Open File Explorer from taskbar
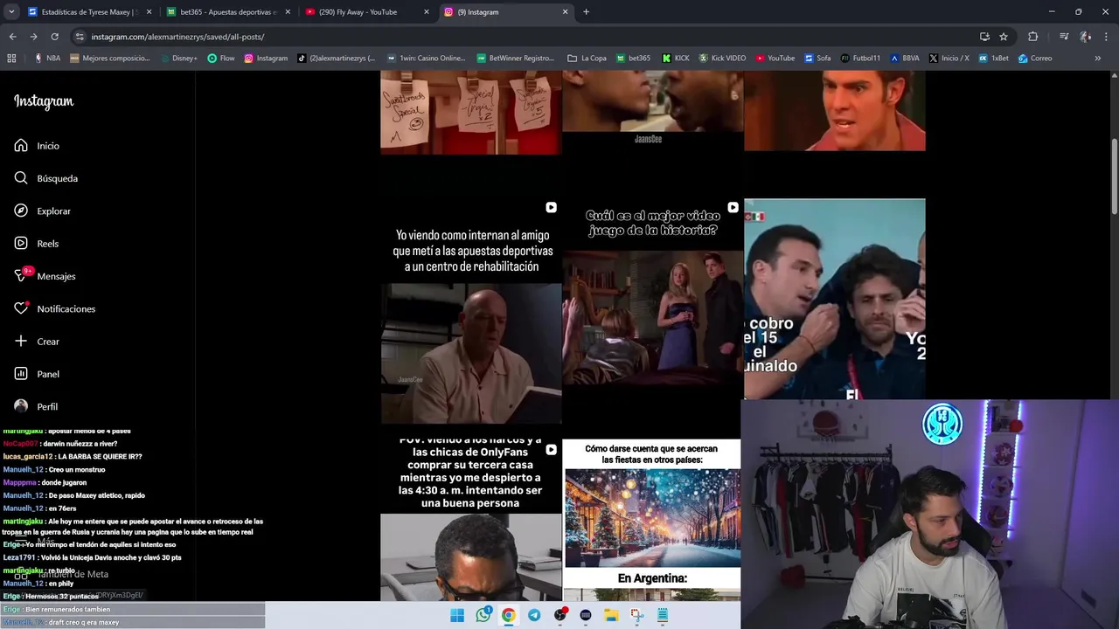Image resolution: width=1119 pixels, height=629 pixels. pos(611,615)
